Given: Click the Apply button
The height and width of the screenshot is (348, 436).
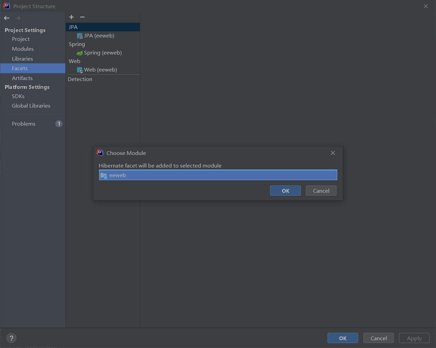Looking at the screenshot, I should click(414, 338).
